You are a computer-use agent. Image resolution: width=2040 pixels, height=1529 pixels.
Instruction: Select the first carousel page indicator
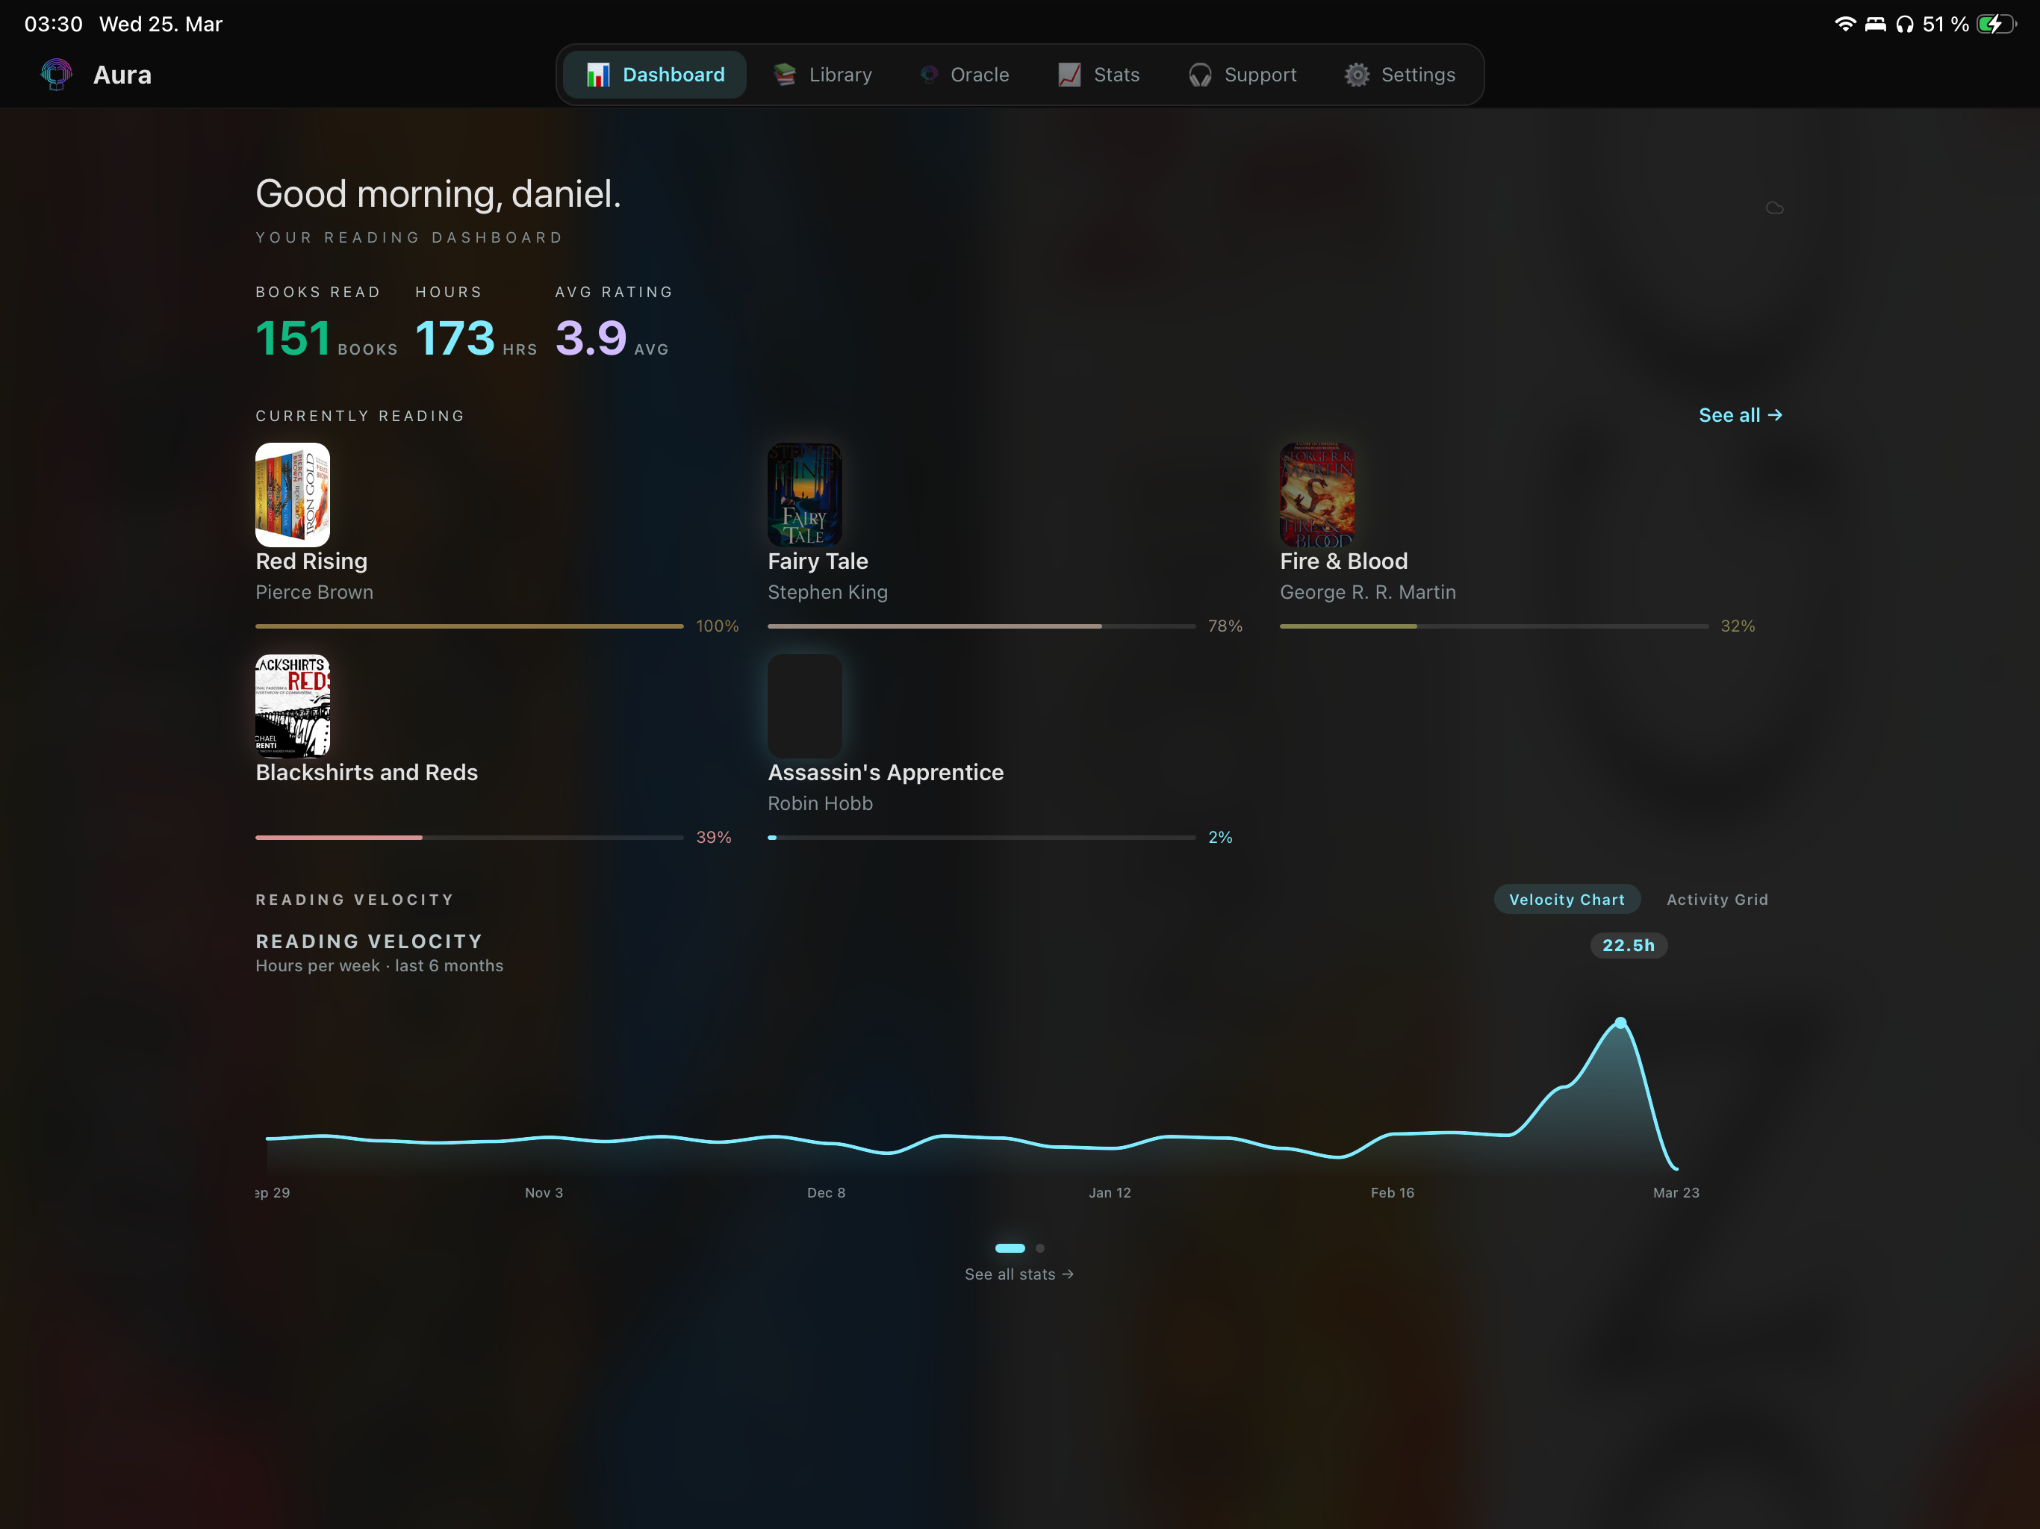click(x=1010, y=1248)
